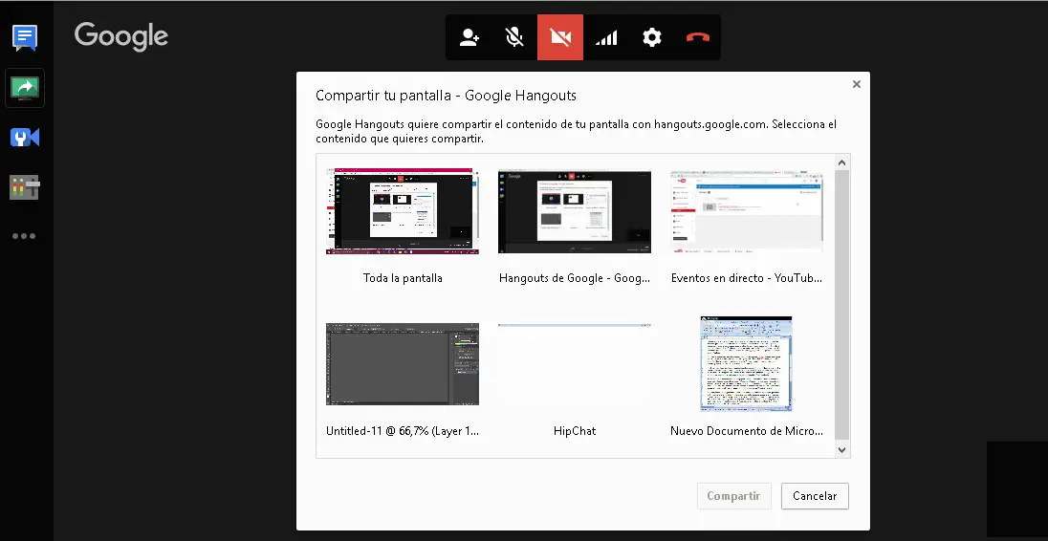Screen dimensions: 1048x541
Task: Select the Toda la pantalla thumbnail
Action: [x=403, y=211]
